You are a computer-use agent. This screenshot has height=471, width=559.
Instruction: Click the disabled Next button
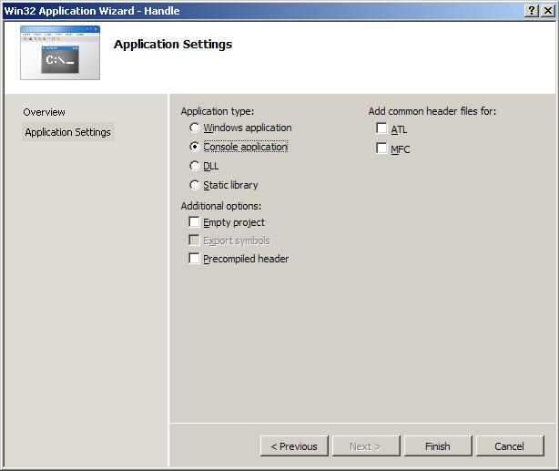coord(366,446)
